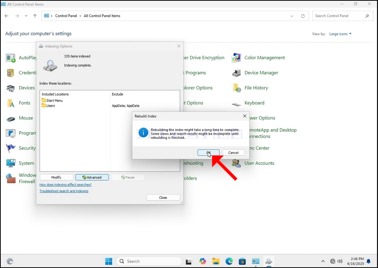Click All Control Panel Items breadcrumb

pos(102,16)
